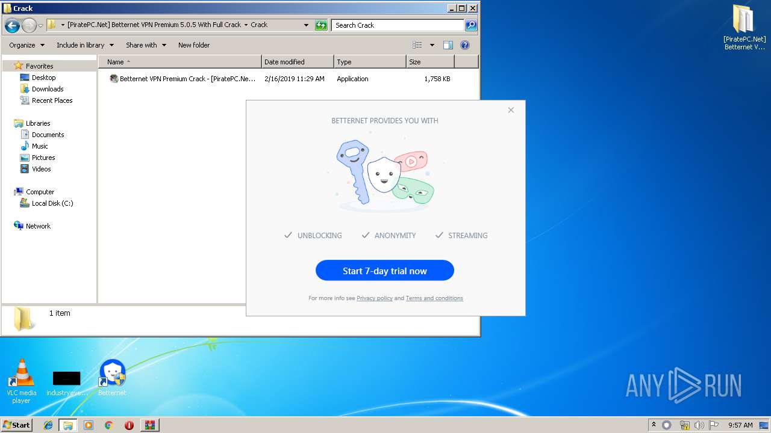Expand address bar previous locations dropdown
Screen dimensions: 771x433
pos(306,25)
